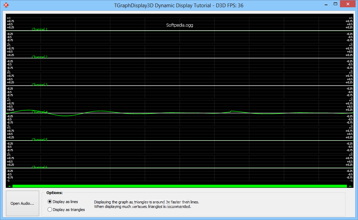Click the Channel 2 label
The image size is (358, 220).
click(x=40, y=57)
